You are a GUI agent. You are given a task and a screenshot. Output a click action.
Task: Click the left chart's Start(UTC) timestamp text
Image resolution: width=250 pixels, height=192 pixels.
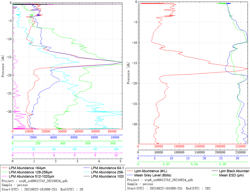pyautogui.click(x=29, y=189)
